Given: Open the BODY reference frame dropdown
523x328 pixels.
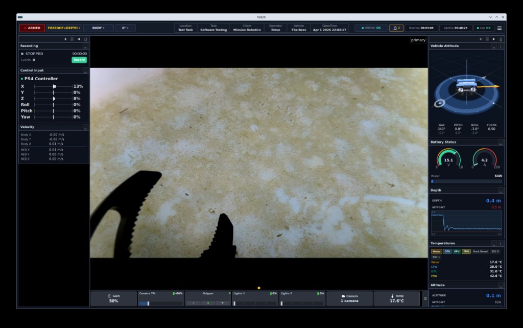Looking at the screenshot, I should [x=97, y=28].
